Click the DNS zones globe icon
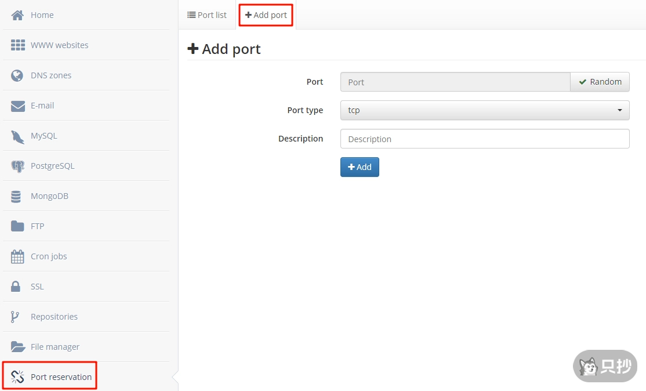This screenshot has width=646, height=391. (x=17, y=75)
